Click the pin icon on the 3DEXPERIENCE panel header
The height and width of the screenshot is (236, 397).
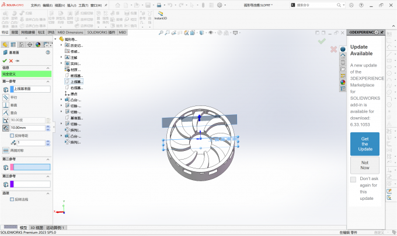(382, 33)
